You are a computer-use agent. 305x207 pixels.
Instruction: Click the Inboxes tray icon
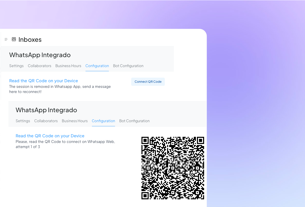click(14, 39)
